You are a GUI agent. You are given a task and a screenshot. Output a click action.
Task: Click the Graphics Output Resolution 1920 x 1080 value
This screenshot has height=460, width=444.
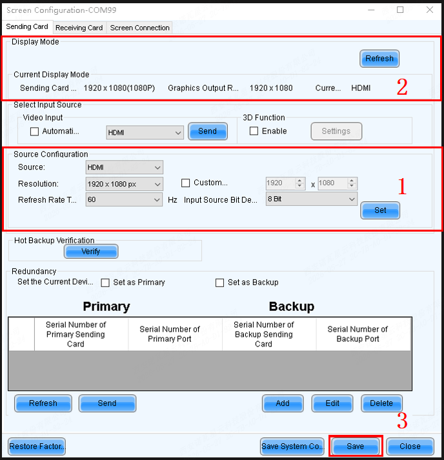coord(271,88)
